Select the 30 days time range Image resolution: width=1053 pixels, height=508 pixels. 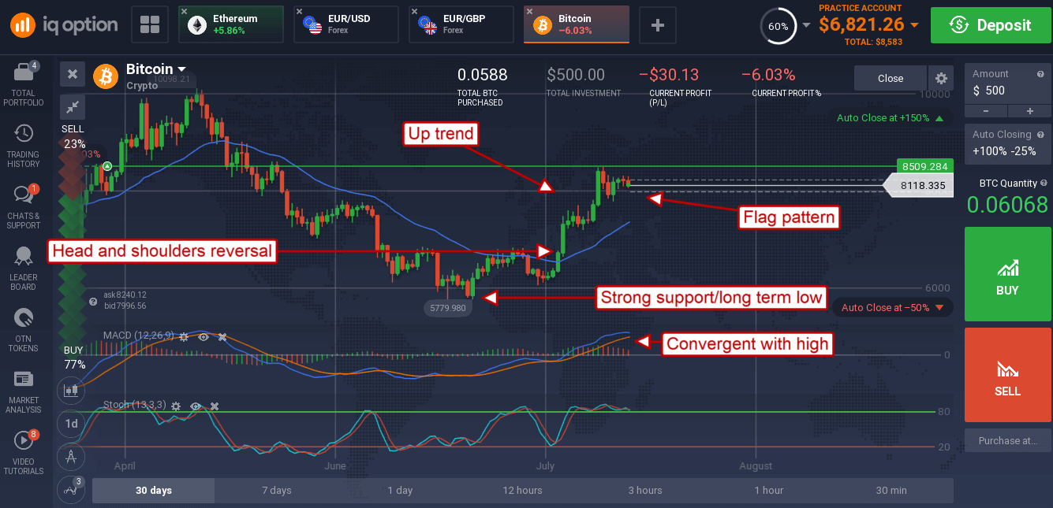tap(153, 490)
